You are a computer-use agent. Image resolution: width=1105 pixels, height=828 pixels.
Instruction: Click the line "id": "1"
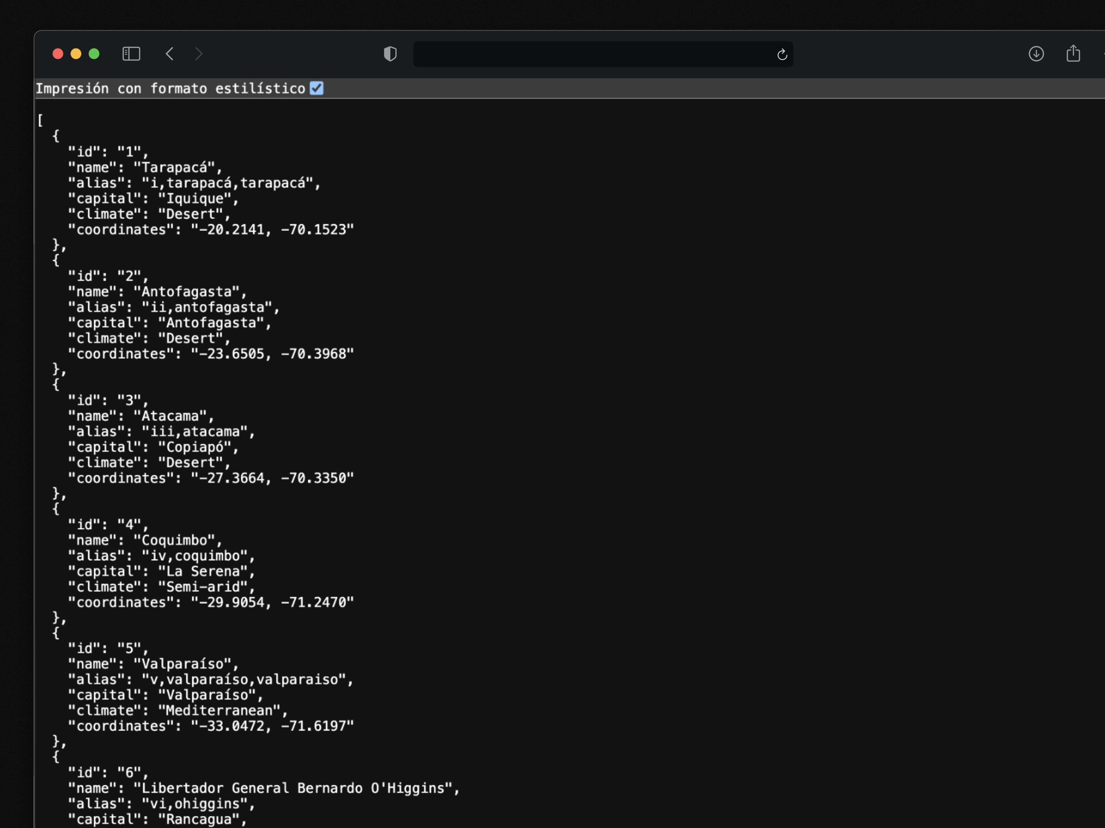point(108,152)
